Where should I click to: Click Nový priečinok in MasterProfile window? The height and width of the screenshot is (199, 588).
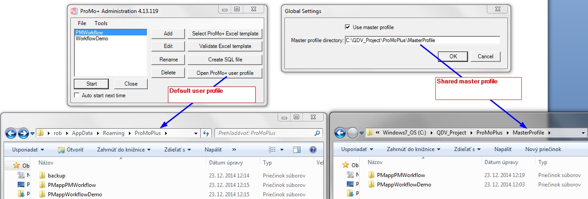(543, 149)
